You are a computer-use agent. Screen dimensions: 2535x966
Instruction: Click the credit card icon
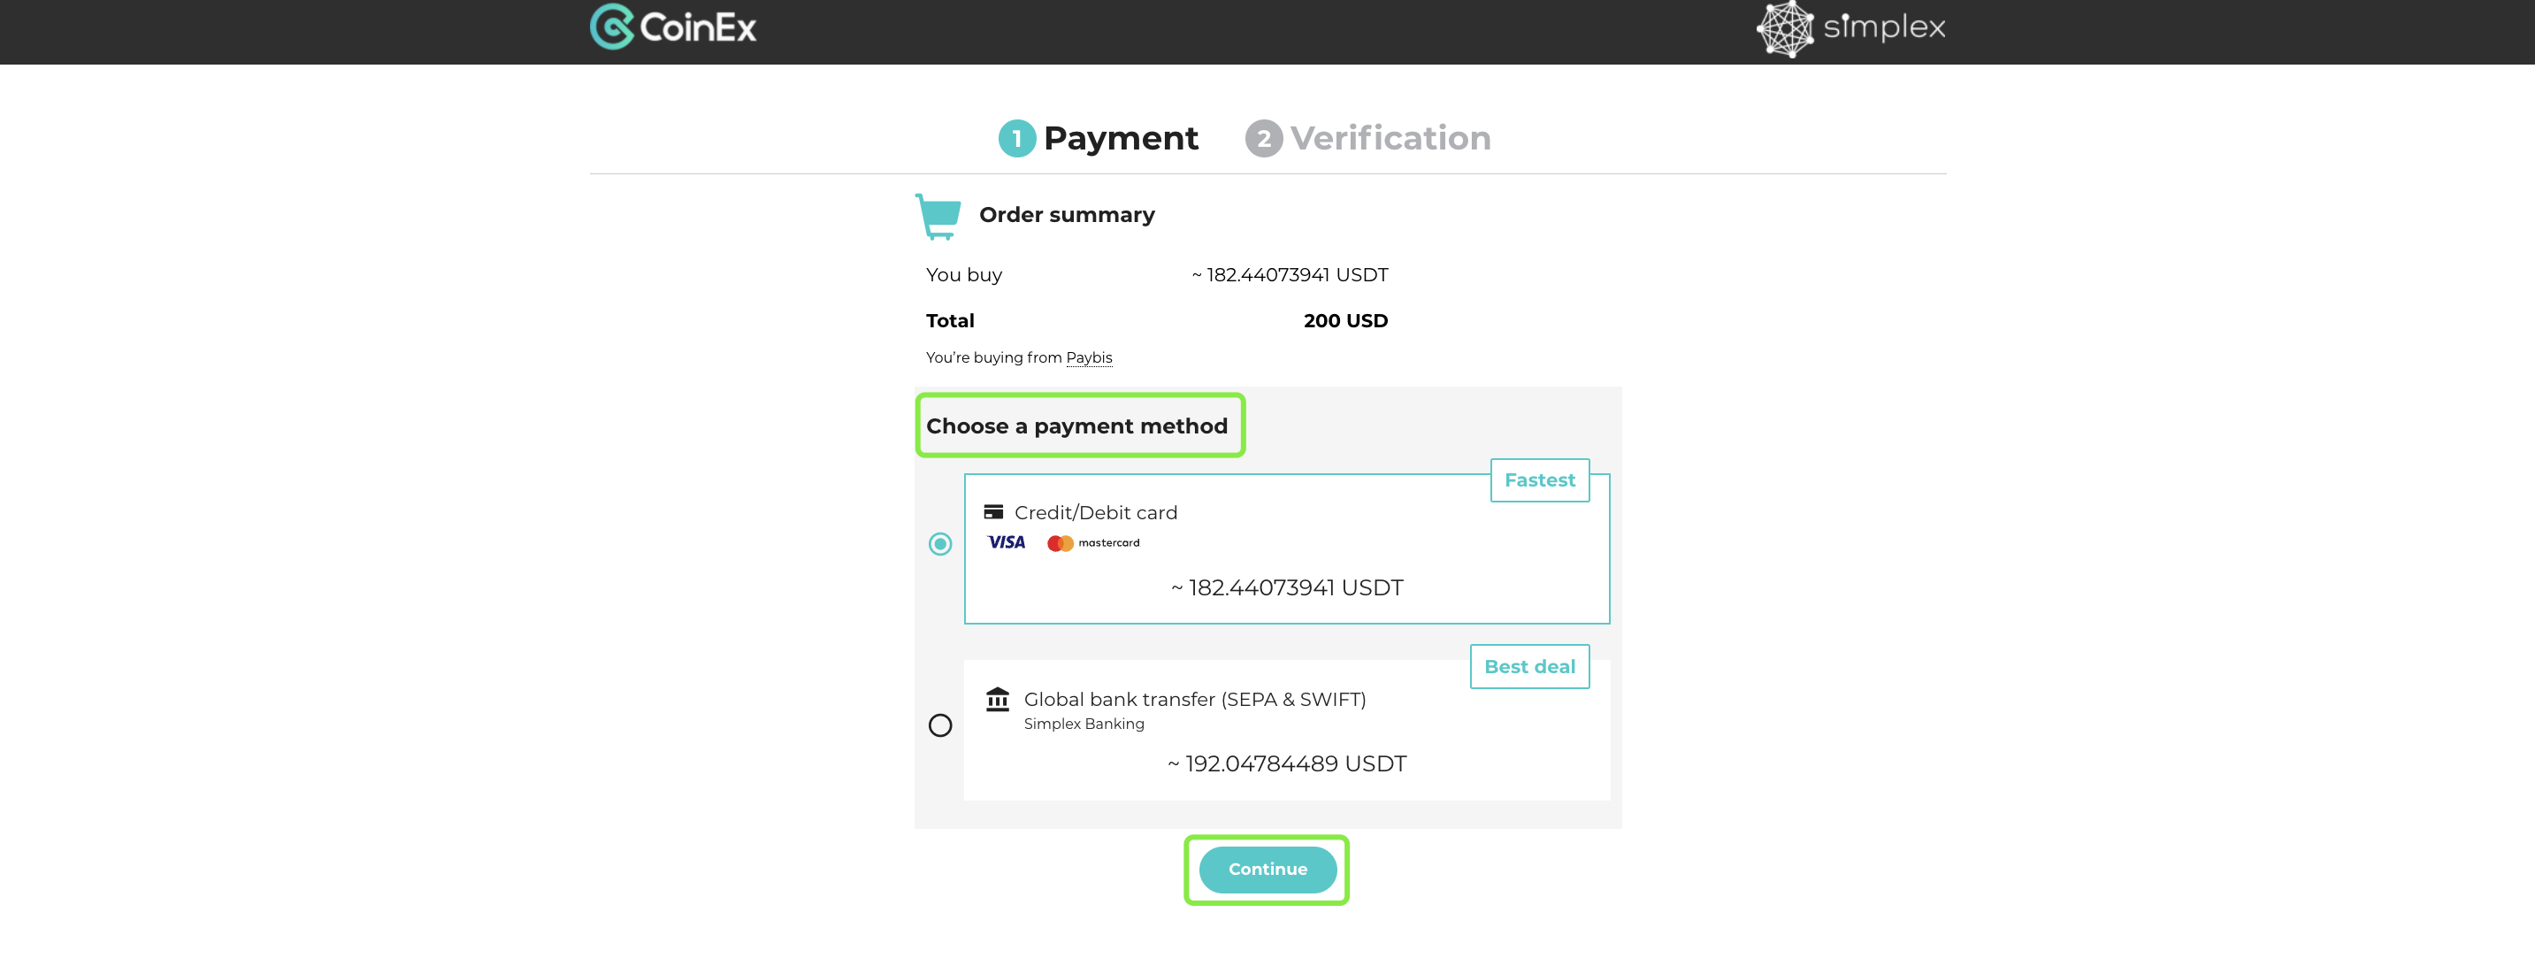click(x=993, y=511)
